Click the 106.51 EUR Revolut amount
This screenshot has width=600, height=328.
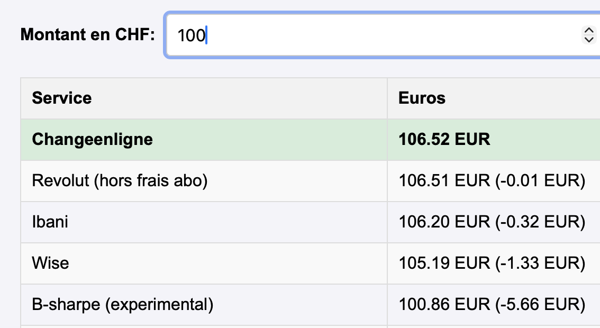[444, 180]
